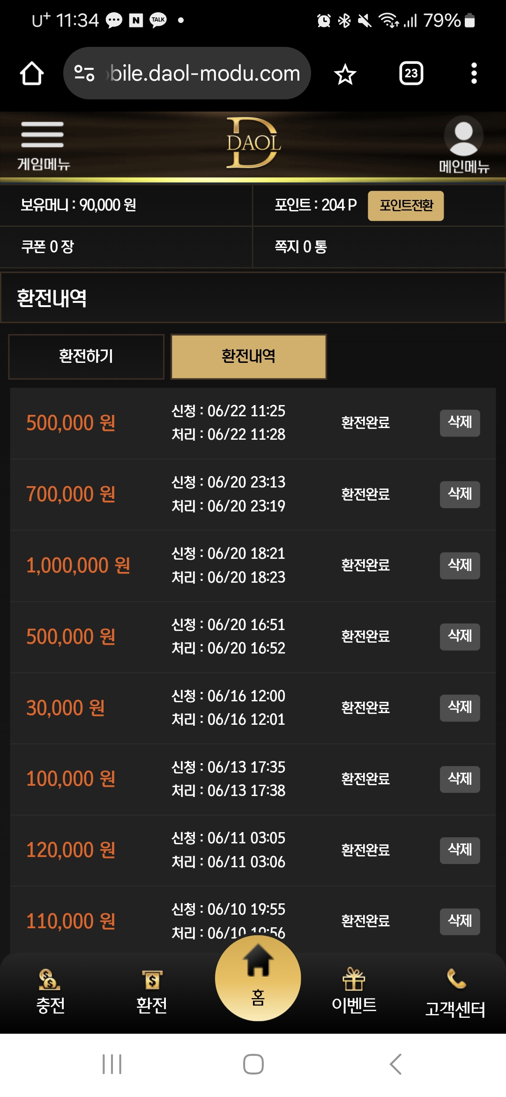This screenshot has height=1097, width=506.
Task: Click the 포인트전환 button
Action: [406, 205]
